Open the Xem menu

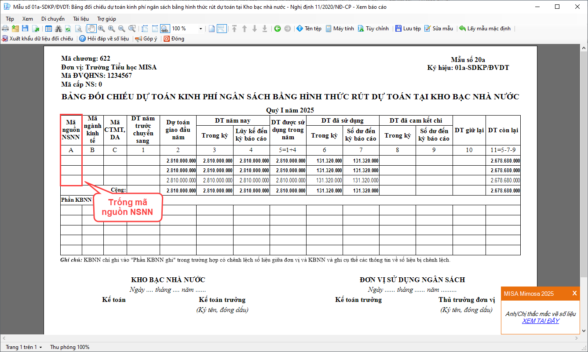28,19
